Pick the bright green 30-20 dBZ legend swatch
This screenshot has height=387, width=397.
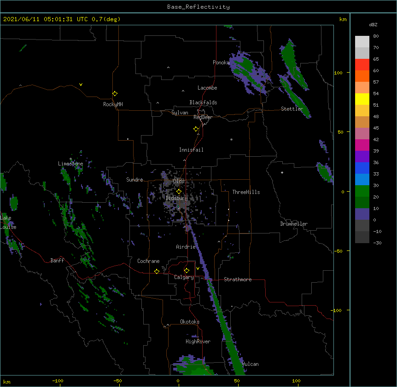tap(362, 191)
